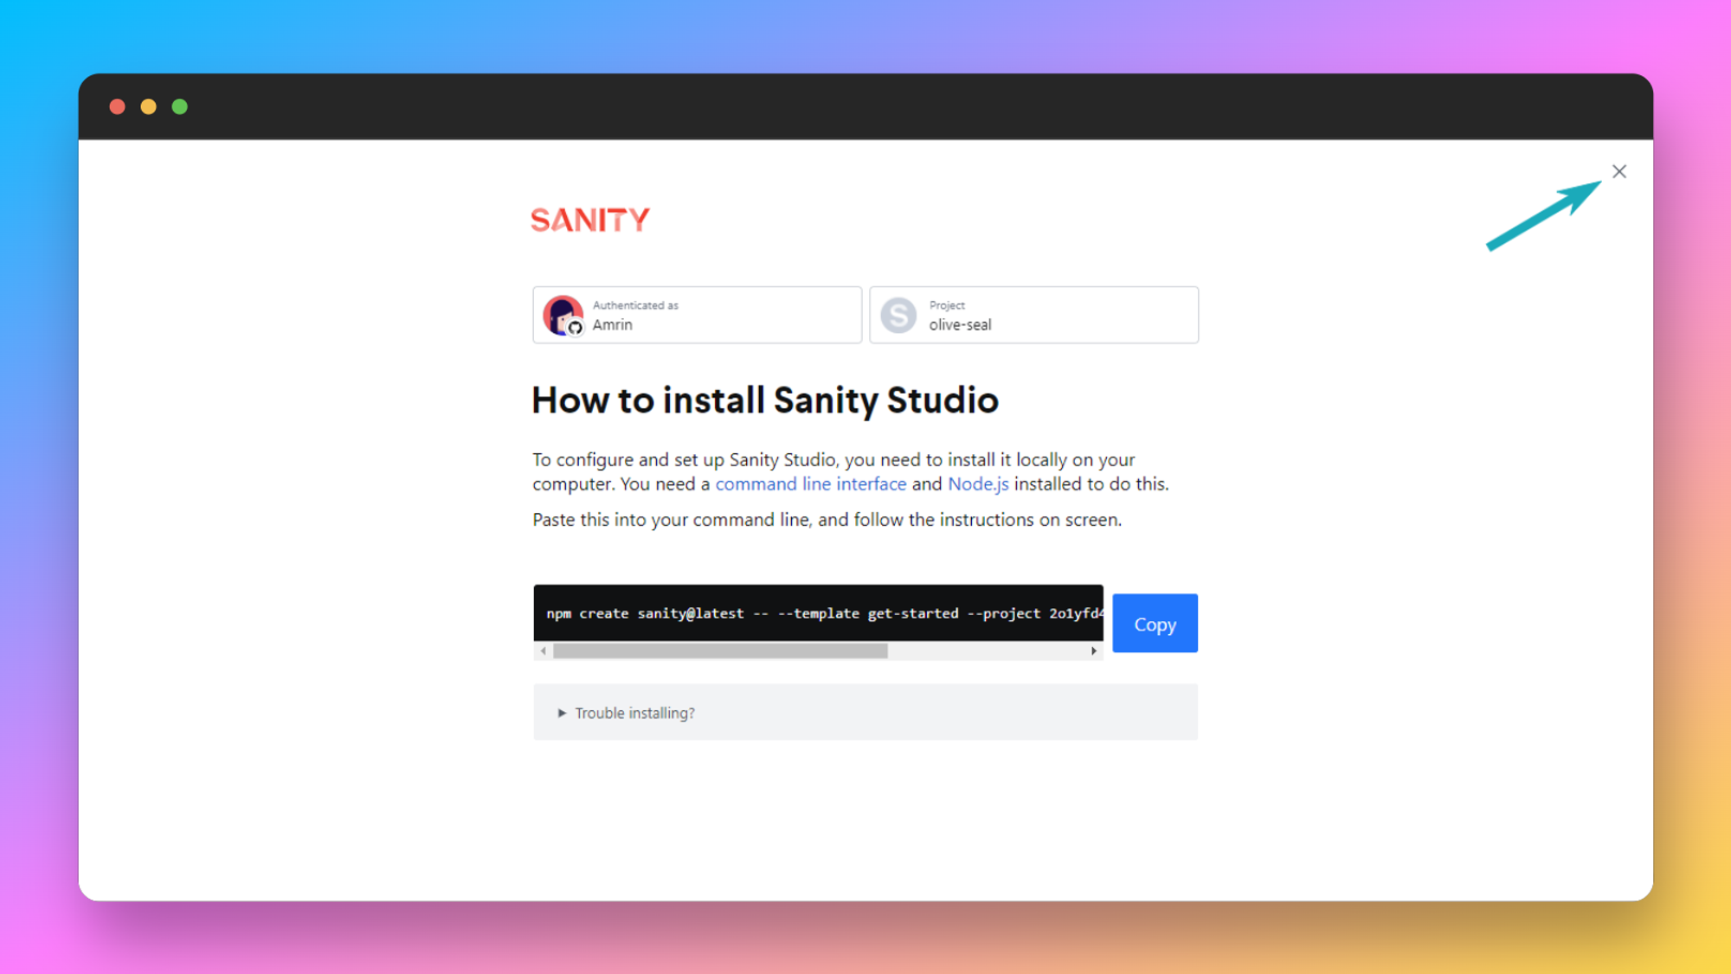
Task: Click the X close icon near the teal arrow
Action: (x=1619, y=171)
